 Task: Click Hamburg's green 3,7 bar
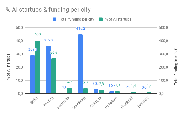[86, 91]
